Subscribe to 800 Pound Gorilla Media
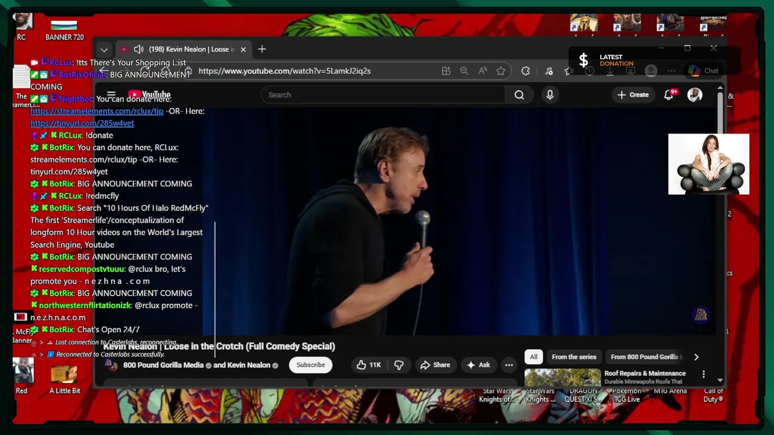 click(311, 365)
